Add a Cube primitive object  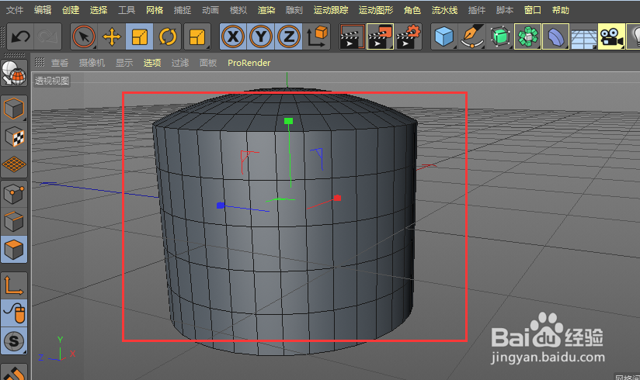pyautogui.click(x=444, y=36)
